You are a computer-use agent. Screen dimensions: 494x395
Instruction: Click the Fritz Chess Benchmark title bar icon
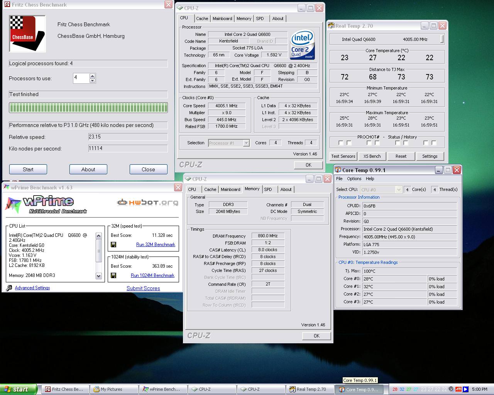click(7, 5)
